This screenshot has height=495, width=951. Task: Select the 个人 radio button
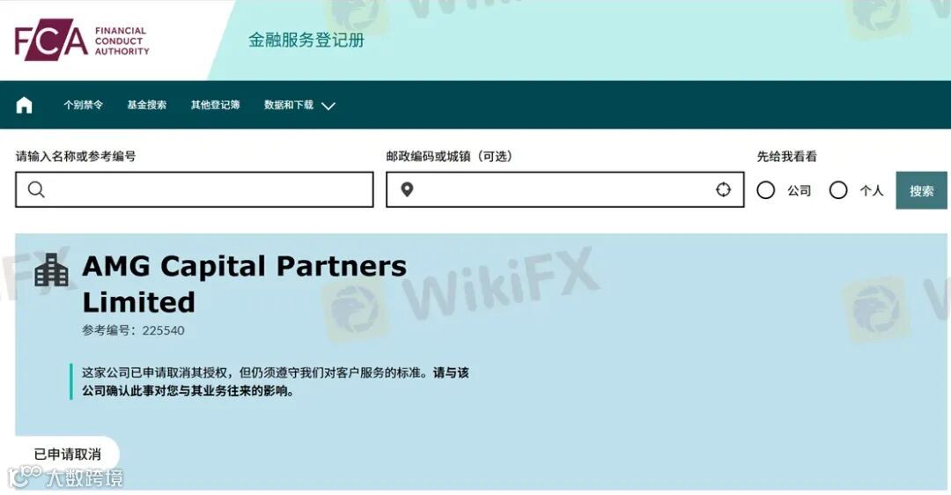tap(838, 190)
